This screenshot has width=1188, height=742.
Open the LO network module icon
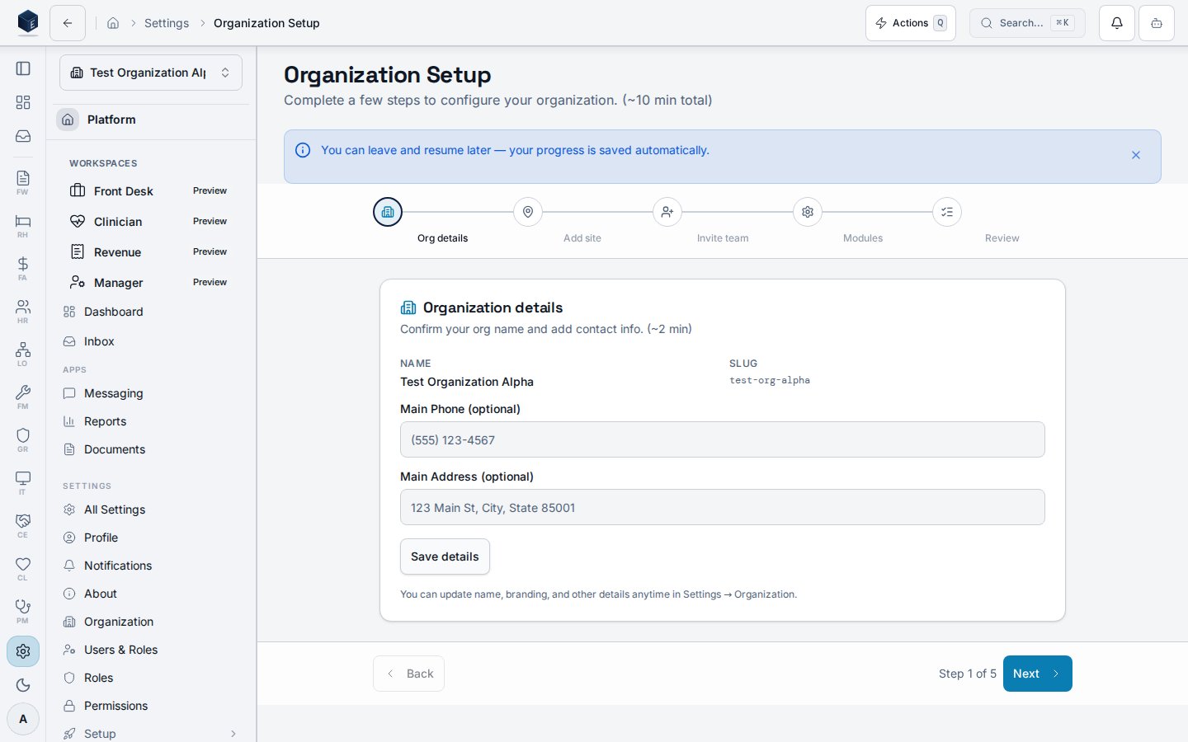[x=23, y=354]
